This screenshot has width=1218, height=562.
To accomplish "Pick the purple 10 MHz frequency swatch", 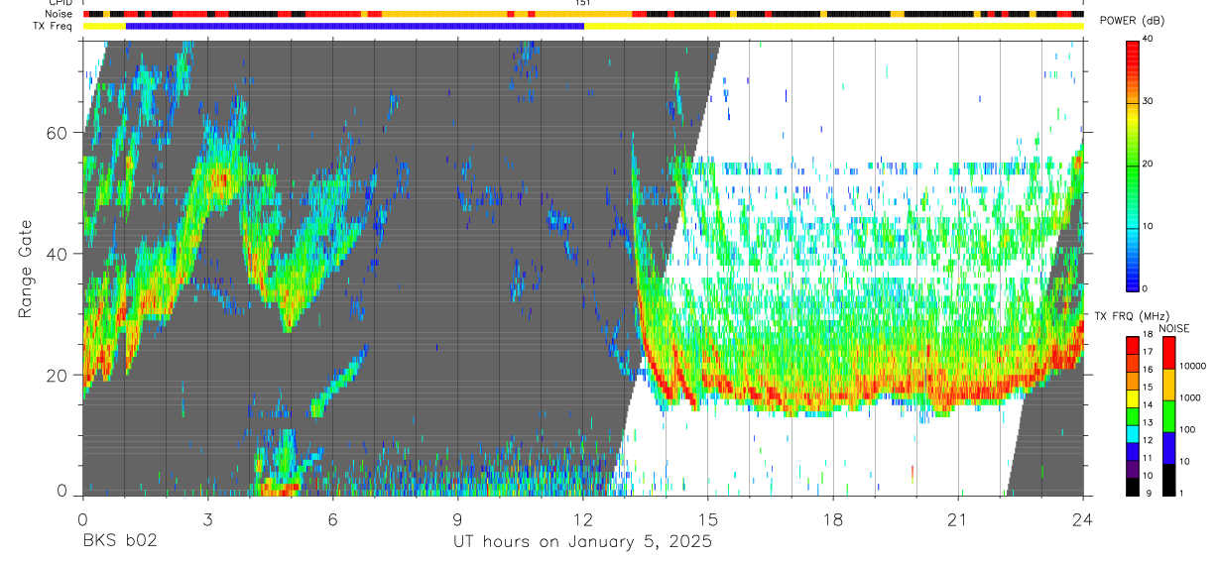I will tap(1133, 470).
